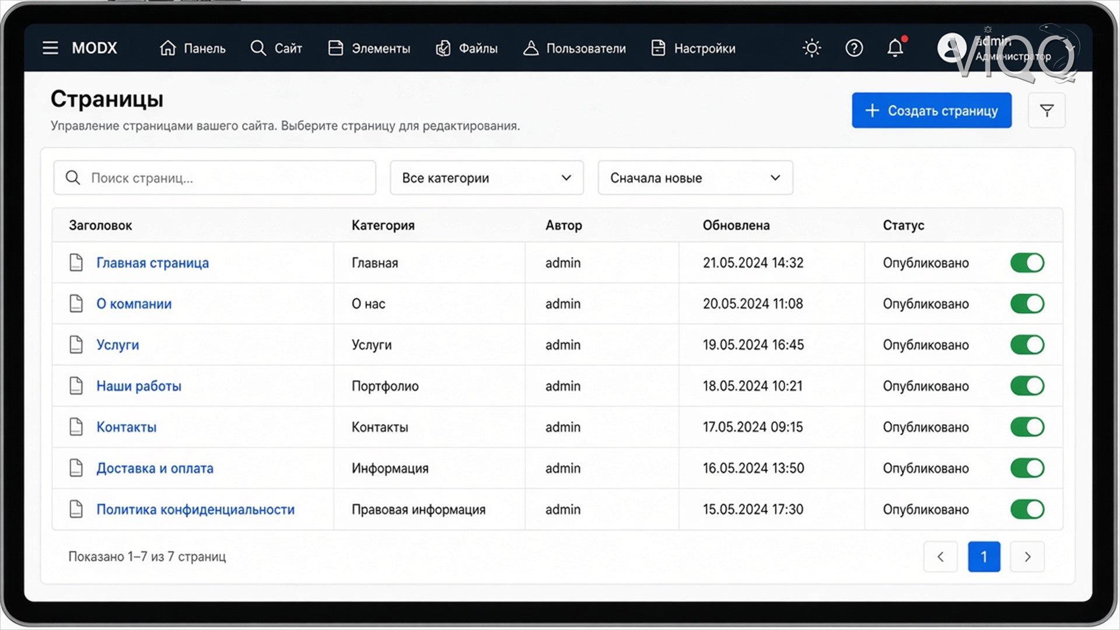Open notifications bell icon
The image size is (1120, 630).
tap(895, 47)
